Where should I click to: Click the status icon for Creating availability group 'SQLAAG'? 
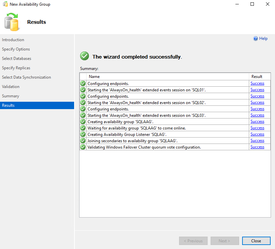(83, 121)
